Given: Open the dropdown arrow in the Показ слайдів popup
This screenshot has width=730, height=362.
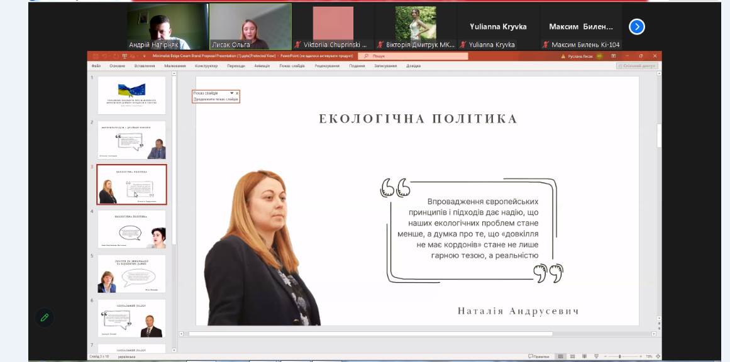Looking at the screenshot, I should click(x=232, y=93).
